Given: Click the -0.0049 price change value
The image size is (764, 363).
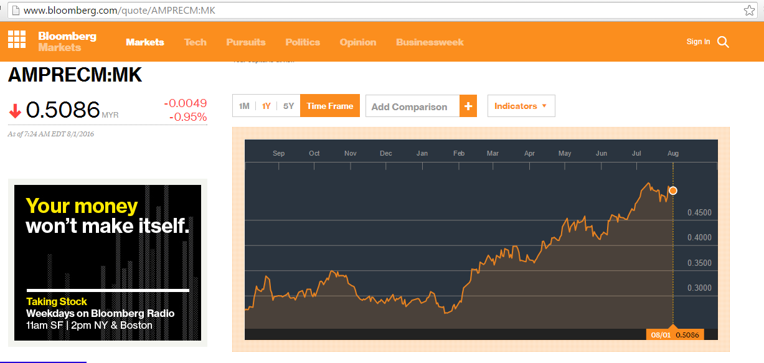Looking at the screenshot, I should pyautogui.click(x=186, y=103).
